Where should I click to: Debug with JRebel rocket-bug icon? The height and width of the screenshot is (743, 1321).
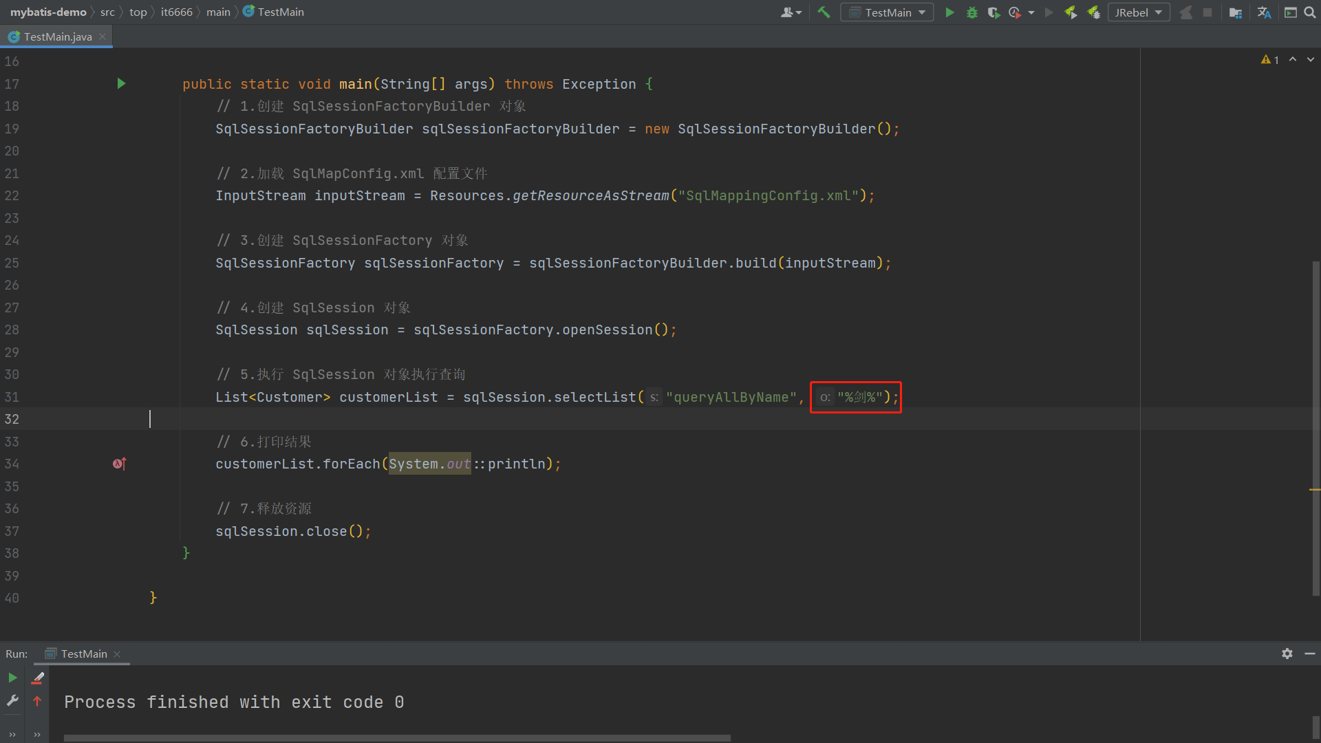(x=1093, y=12)
